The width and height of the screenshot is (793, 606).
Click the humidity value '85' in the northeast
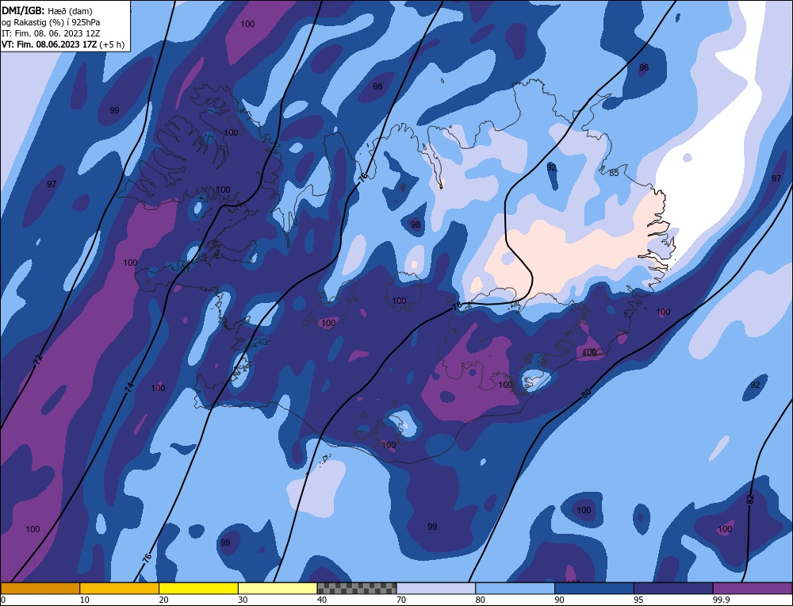pyautogui.click(x=614, y=173)
